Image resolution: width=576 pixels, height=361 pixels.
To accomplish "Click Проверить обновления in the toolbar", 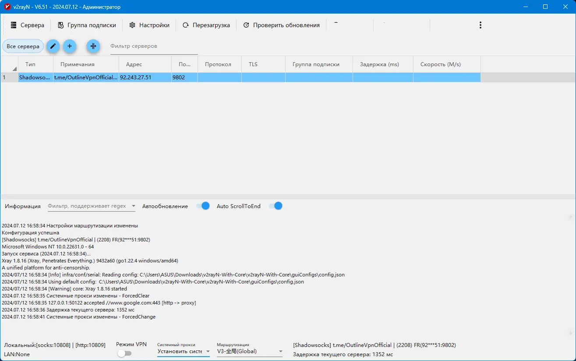I will pyautogui.click(x=281, y=25).
